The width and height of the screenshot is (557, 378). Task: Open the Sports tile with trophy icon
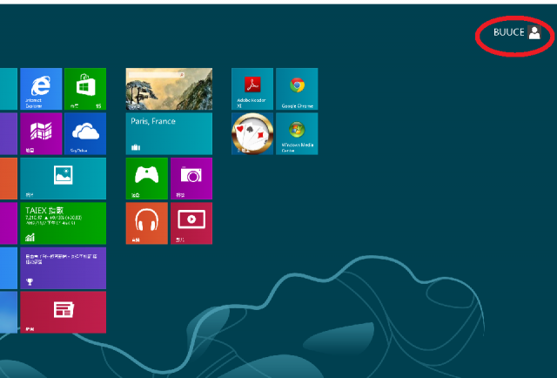point(64,268)
